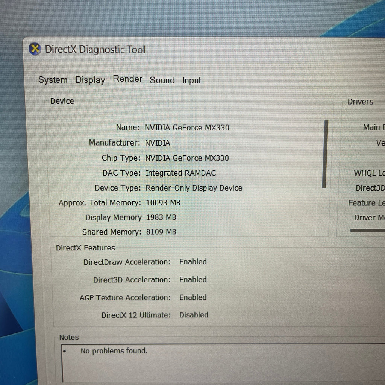385x385 pixels.
Task: Select the Render tab
Action: pyautogui.click(x=127, y=79)
